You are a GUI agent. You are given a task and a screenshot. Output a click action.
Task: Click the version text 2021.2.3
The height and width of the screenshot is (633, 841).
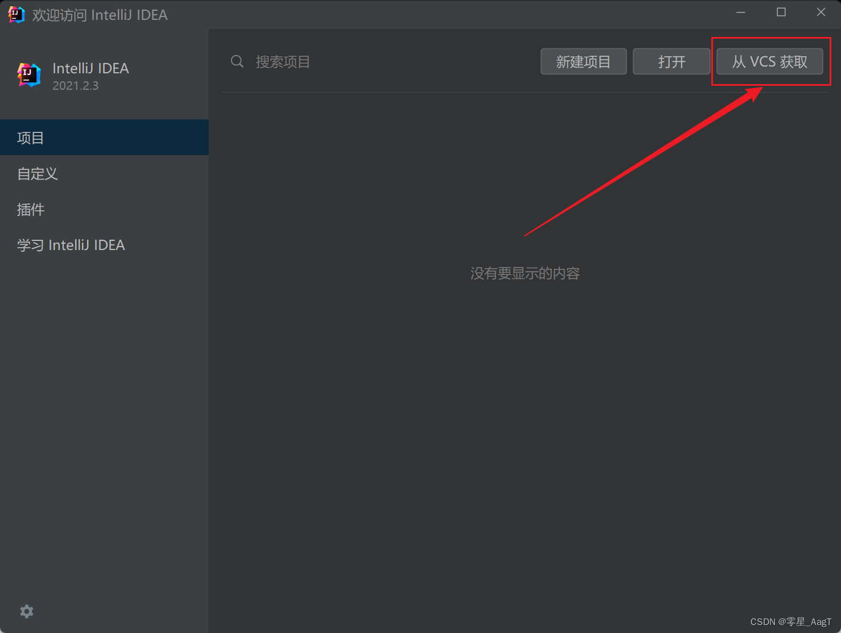point(76,86)
